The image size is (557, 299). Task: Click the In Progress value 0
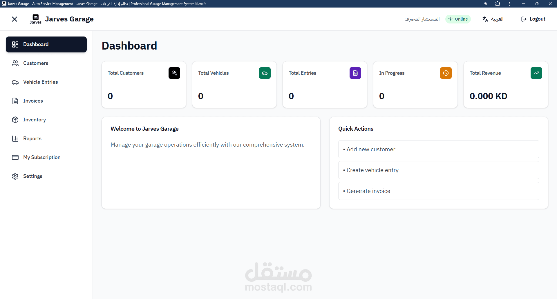[382, 96]
